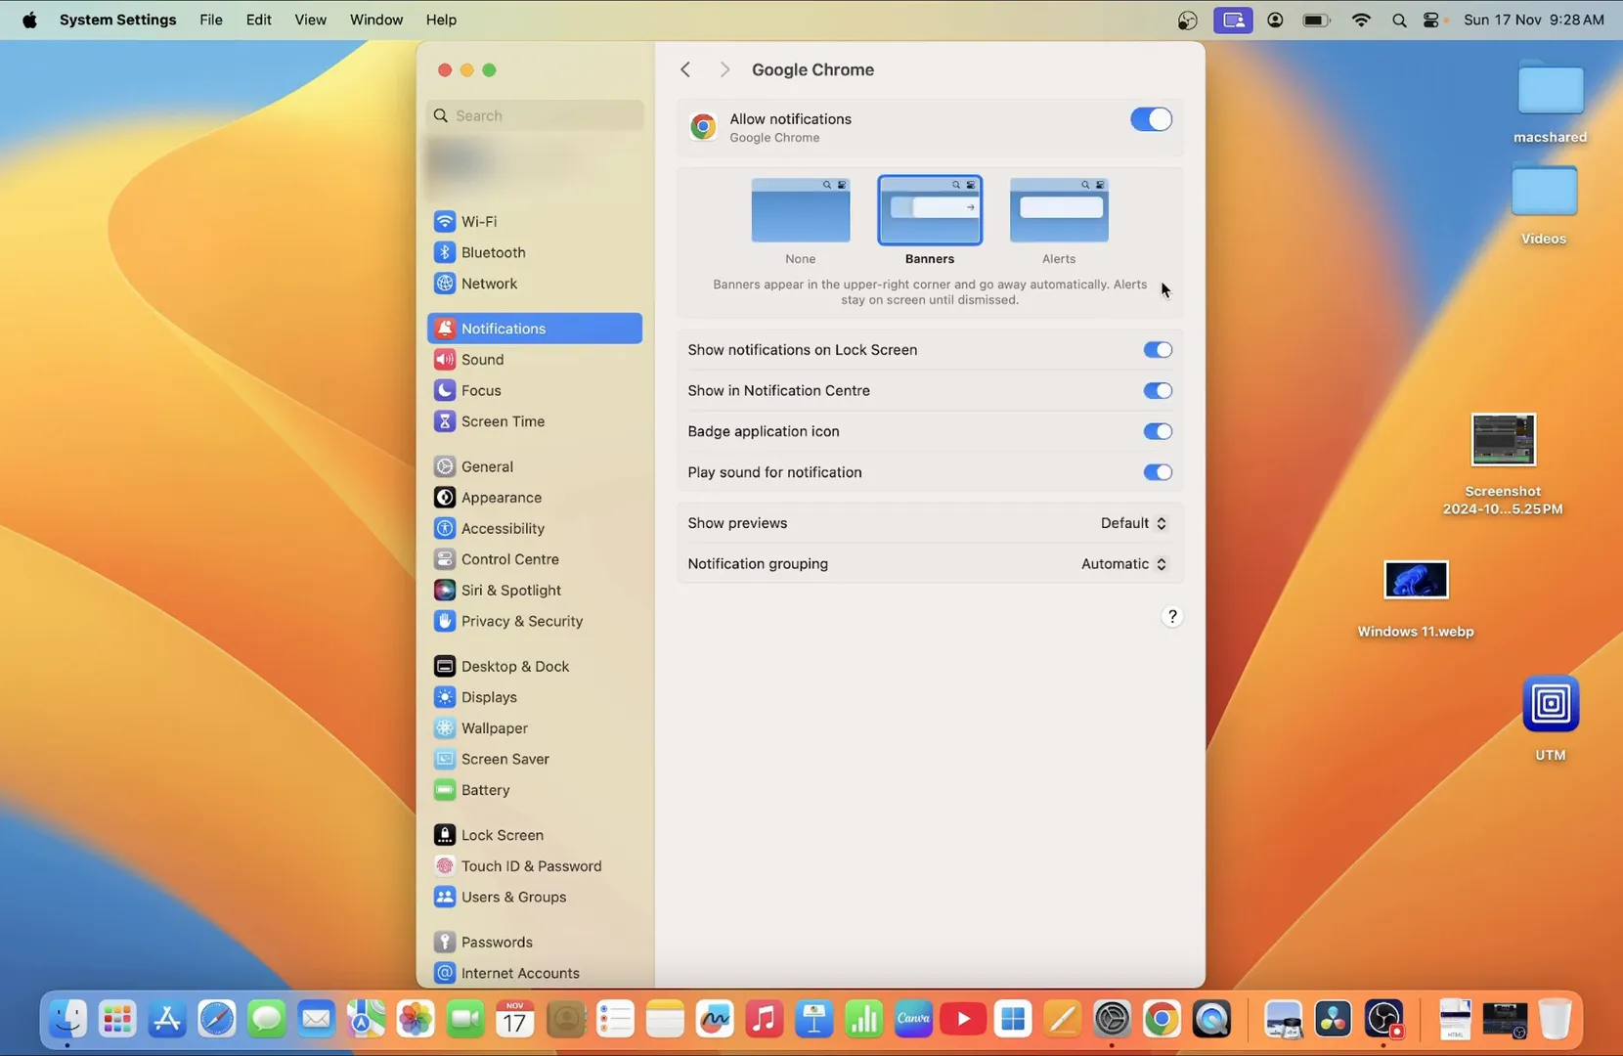The image size is (1623, 1056).
Task: Open help with question mark button
Action: [1172, 617]
